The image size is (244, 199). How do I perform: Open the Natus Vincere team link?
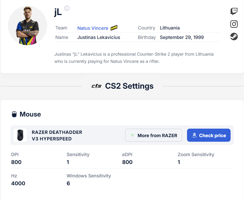pyautogui.click(x=93, y=28)
